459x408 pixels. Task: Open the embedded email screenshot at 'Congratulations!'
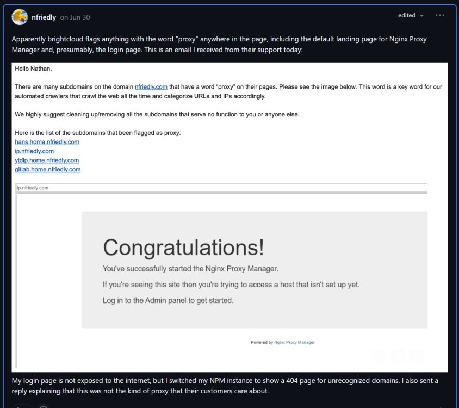tap(183, 248)
